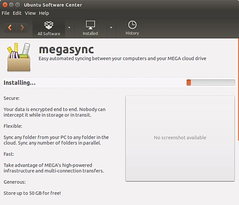Close the Ubuntu Software Center window

tap(5, 5)
